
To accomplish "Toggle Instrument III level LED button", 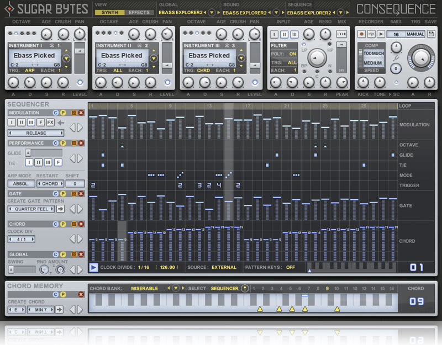I will tap(255, 82).
